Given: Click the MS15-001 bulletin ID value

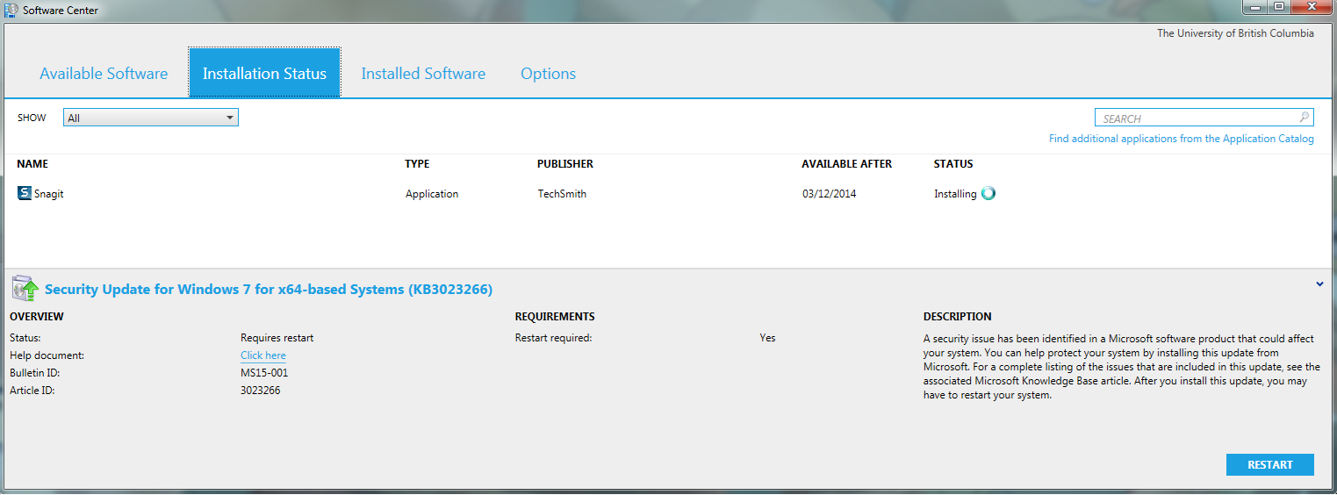Looking at the screenshot, I should [x=264, y=373].
